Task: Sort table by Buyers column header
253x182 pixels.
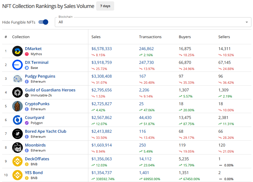Action: point(185,37)
